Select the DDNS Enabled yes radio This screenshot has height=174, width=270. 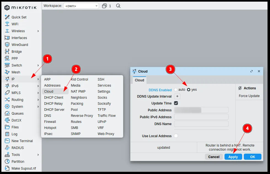[189, 90]
